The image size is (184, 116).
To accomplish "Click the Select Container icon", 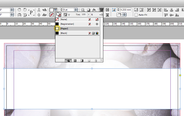I will [x=39, y=10].
